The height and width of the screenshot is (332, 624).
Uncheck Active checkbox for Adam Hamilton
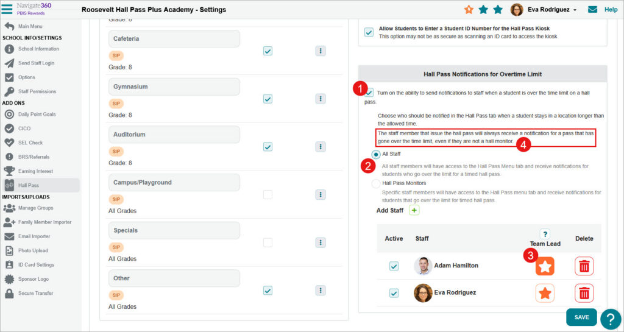pos(394,266)
